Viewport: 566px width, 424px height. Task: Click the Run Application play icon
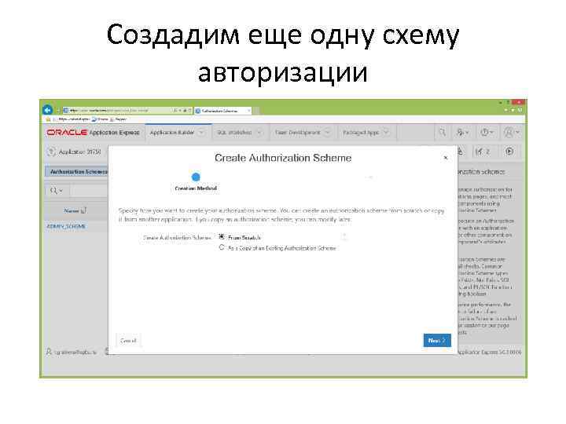509,152
